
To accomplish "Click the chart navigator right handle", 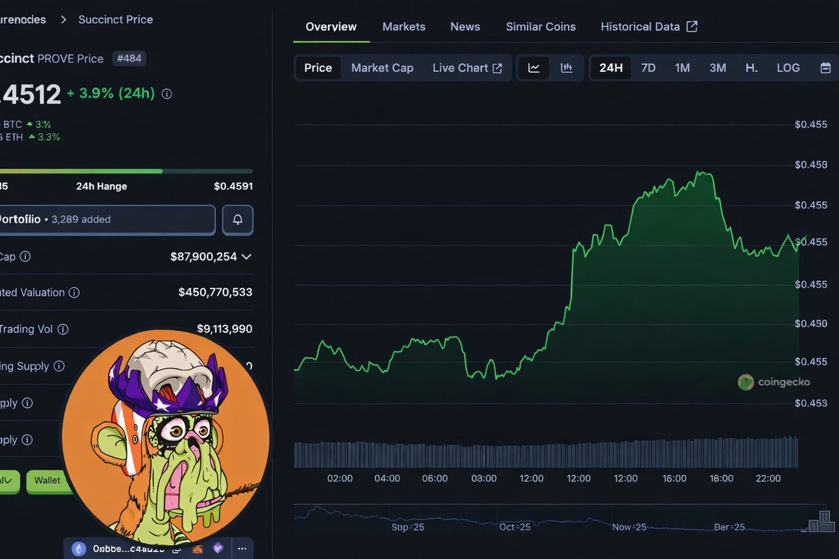I will tap(826, 520).
